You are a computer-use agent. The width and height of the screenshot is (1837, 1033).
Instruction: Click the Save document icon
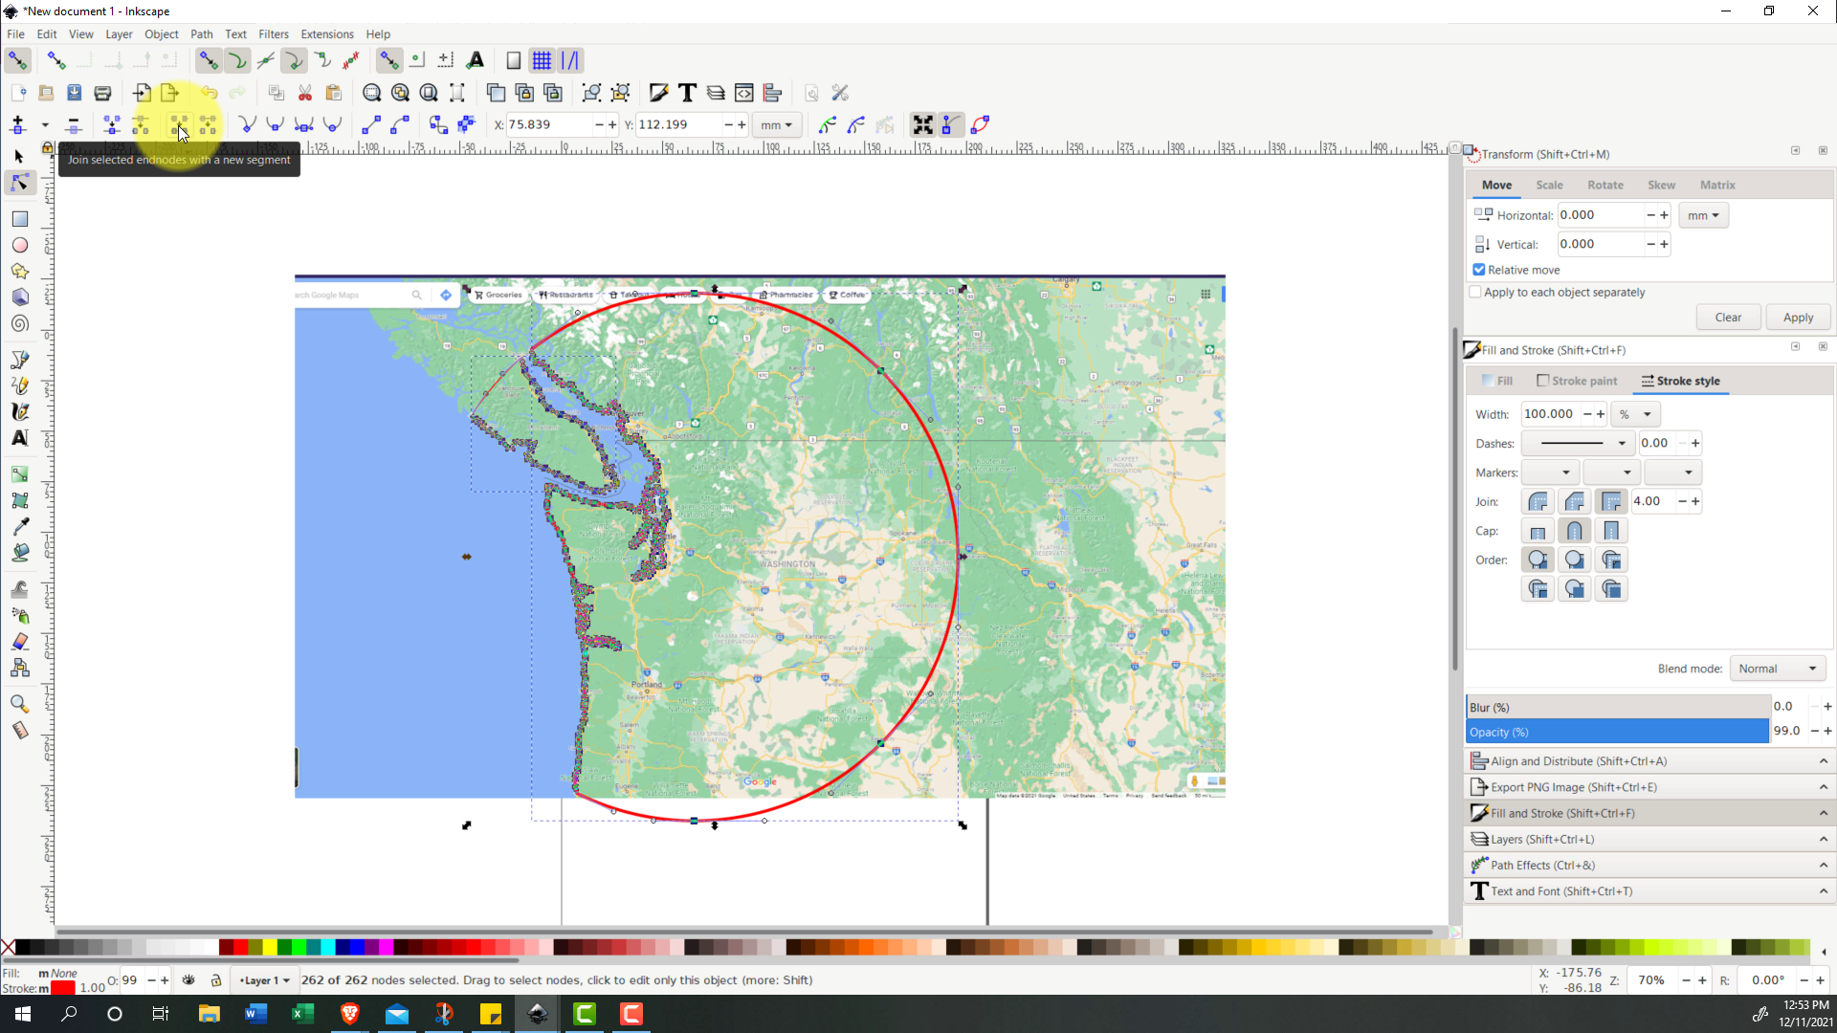[x=75, y=93]
